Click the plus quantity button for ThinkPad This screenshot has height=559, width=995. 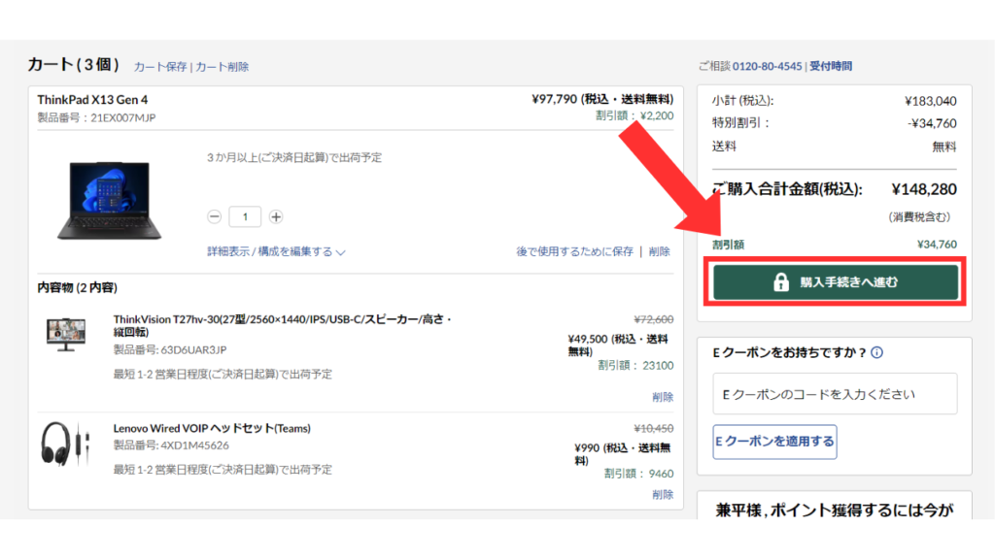(x=276, y=217)
